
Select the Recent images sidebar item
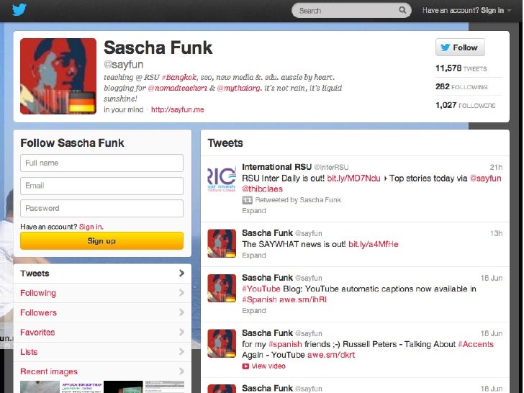[102, 371]
